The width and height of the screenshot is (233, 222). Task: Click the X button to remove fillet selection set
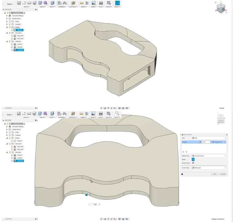[x=186, y=152]
